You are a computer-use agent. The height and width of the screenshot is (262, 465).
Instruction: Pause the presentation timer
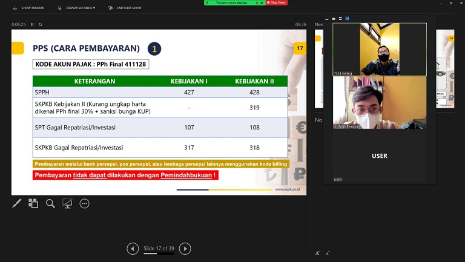(33, 25)
